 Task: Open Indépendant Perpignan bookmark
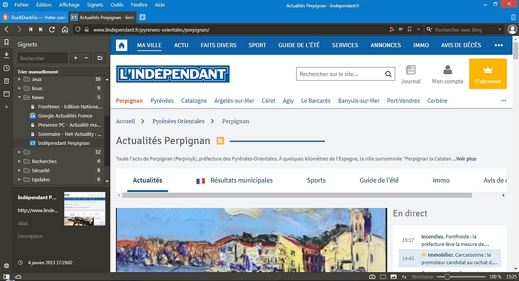tap(63, 143)
